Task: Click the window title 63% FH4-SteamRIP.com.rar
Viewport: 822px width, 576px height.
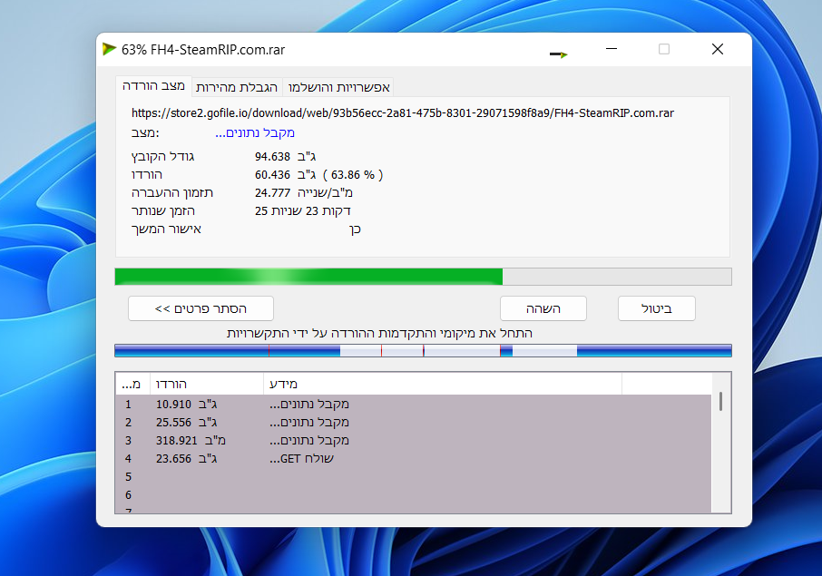Action: [x=203, y=50]
